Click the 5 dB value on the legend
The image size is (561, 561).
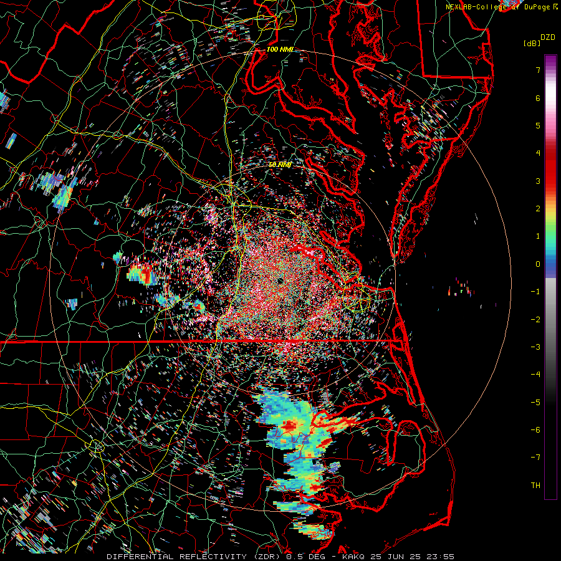click(x=538, y=125)
